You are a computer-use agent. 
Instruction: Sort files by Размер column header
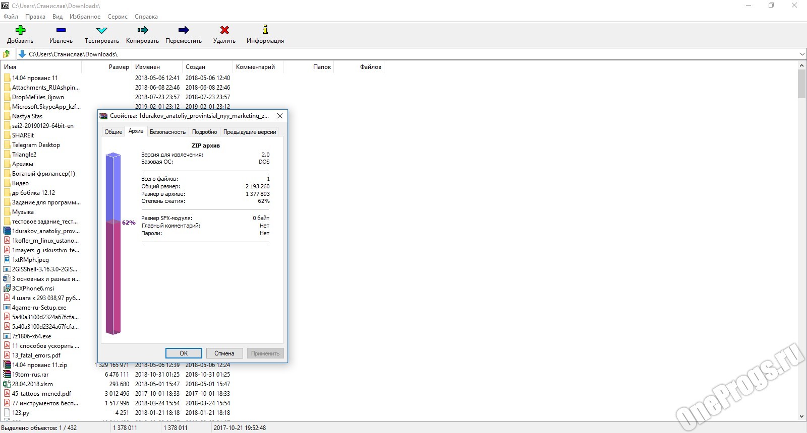tap(119, 67)
